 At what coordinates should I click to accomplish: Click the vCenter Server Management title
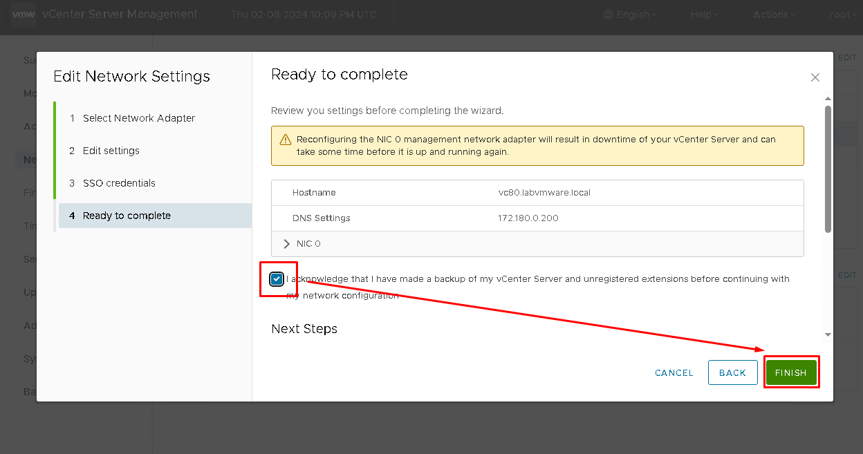pos(121,15)
